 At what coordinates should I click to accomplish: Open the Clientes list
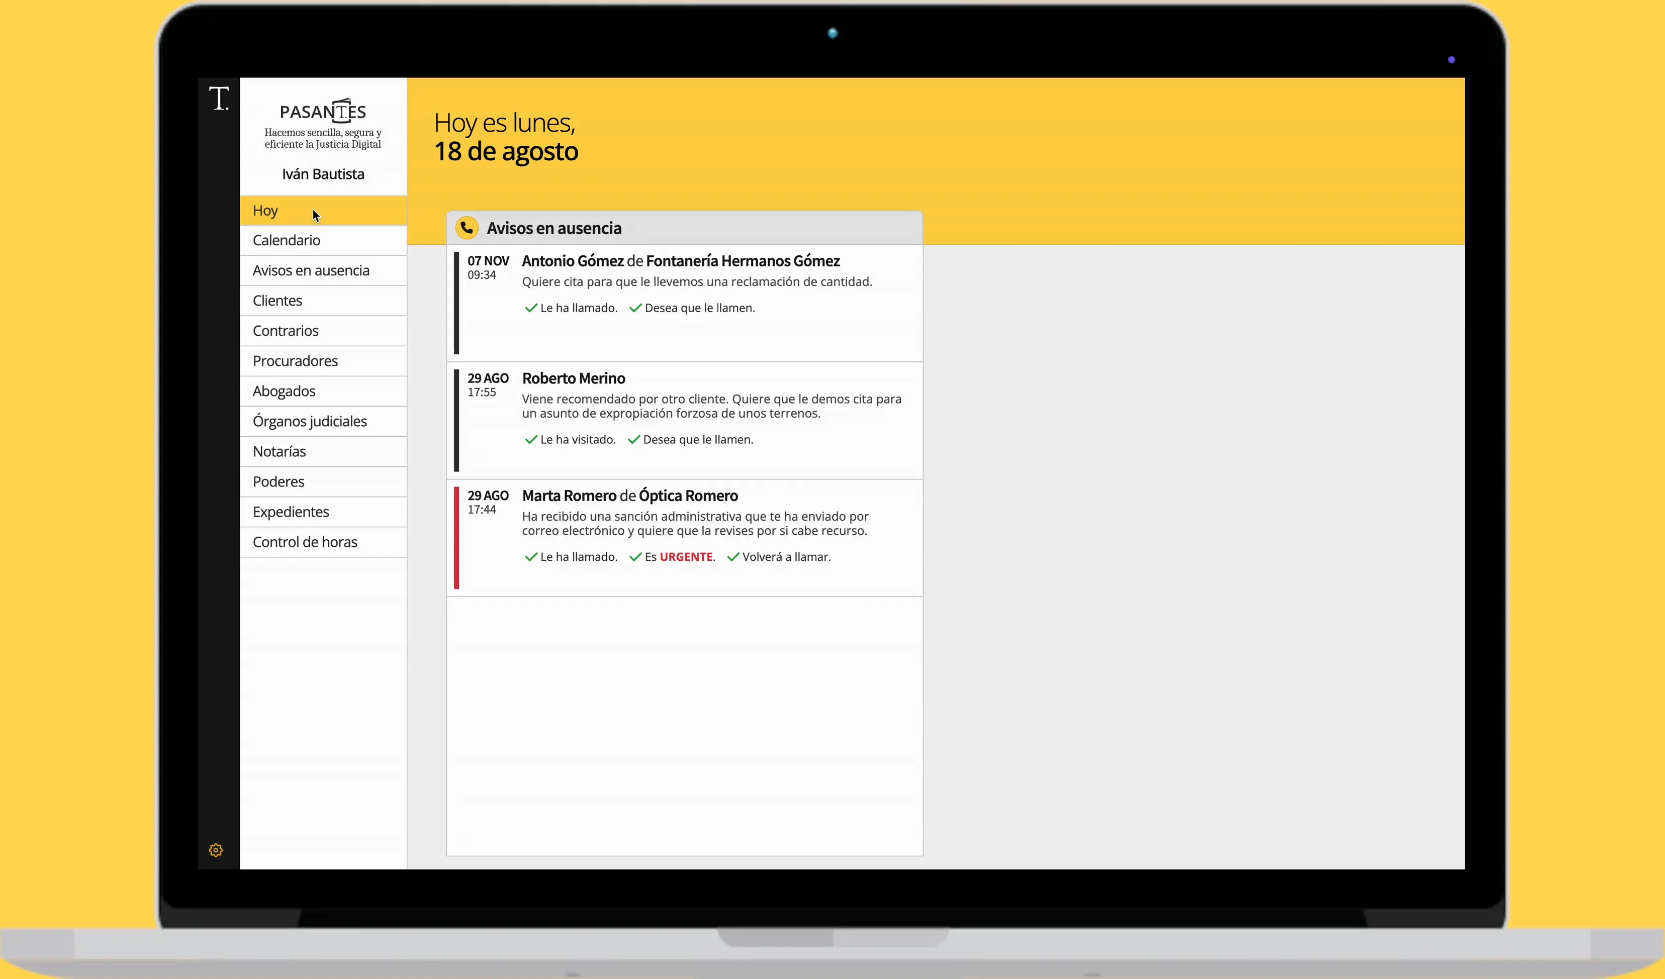[x=277, y=301]
